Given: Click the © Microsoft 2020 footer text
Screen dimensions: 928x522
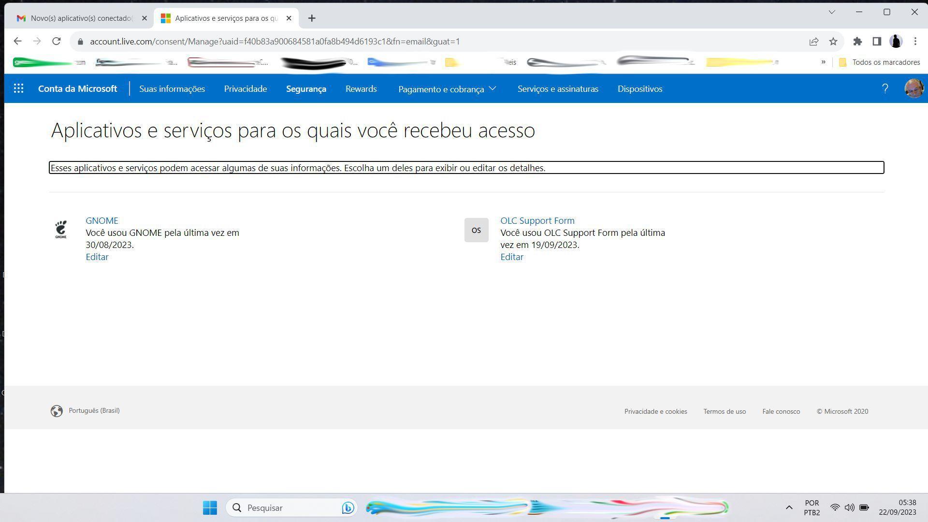Looking at the screenshot, I should point(842,412).
